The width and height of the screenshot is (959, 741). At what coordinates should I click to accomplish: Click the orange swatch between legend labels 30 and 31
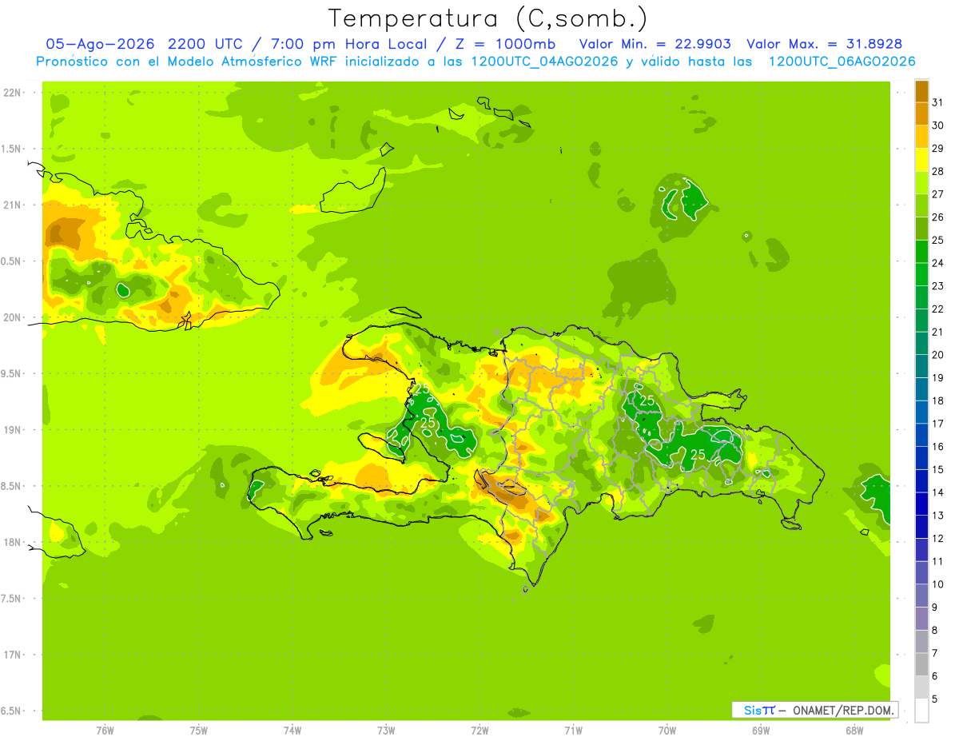[921, 114]
